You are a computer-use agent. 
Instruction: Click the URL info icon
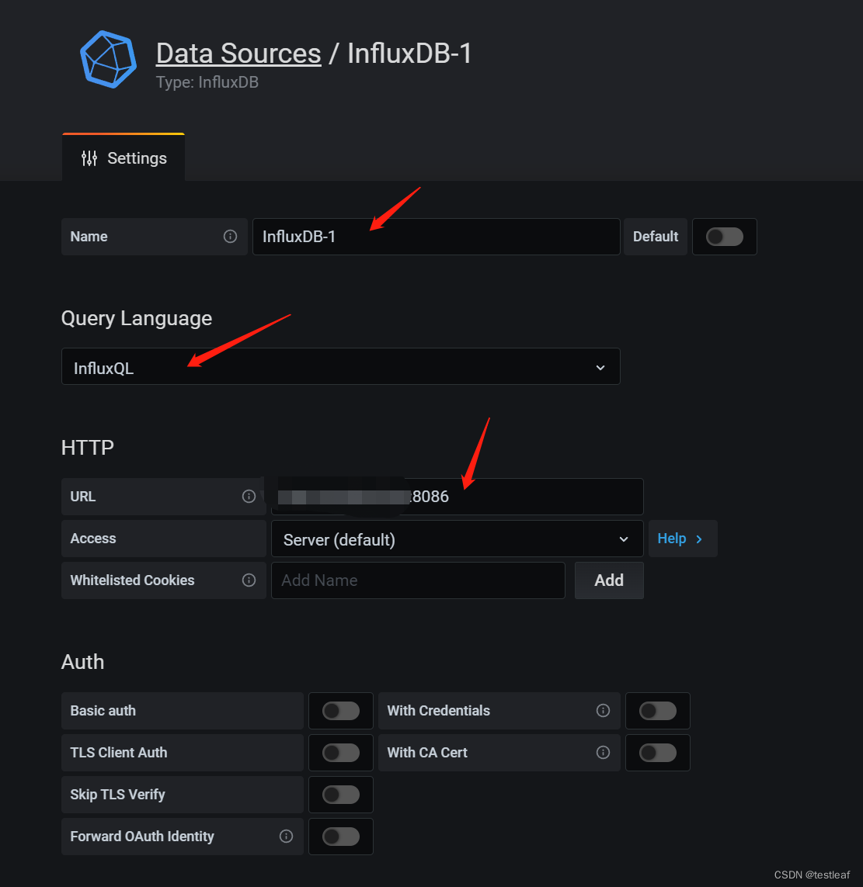[x=249, y=496]
